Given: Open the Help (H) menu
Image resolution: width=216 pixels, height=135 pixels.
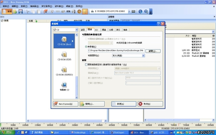Looking at the screenshot, I should click(x=79, y=6).
